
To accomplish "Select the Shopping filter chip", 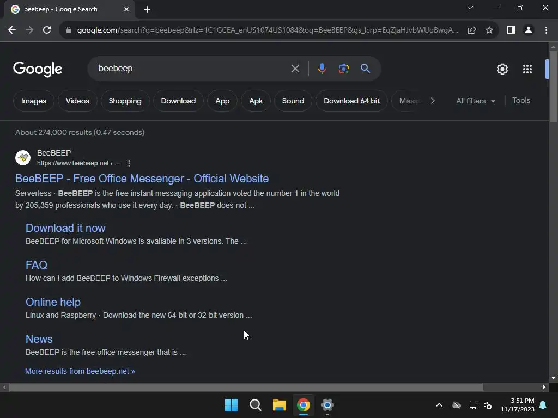I will pos(125,101).
